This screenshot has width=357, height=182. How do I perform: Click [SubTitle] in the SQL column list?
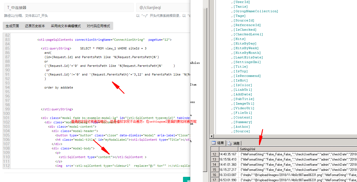(x=244, y=99)
